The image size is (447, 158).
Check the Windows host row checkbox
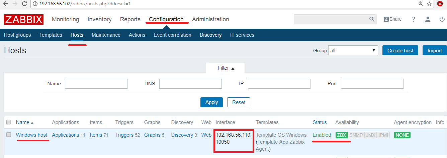click(x=9, y=135)
